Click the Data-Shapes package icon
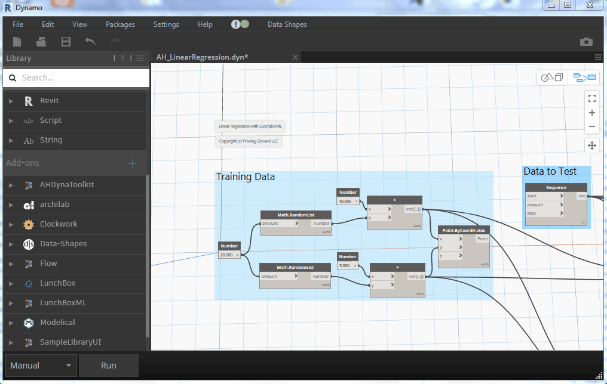Screen dimensions: 607x384 coord(29,244)
